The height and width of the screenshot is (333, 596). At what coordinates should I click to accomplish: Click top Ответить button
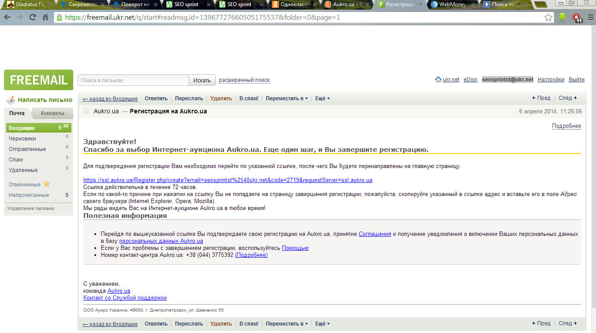coord(156,98)
